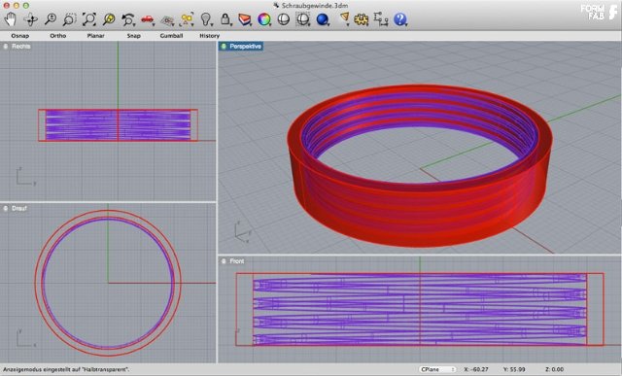This screenshot has width=622, height=376.
Task: Open the gear Options icon
Action: point(362,19)
